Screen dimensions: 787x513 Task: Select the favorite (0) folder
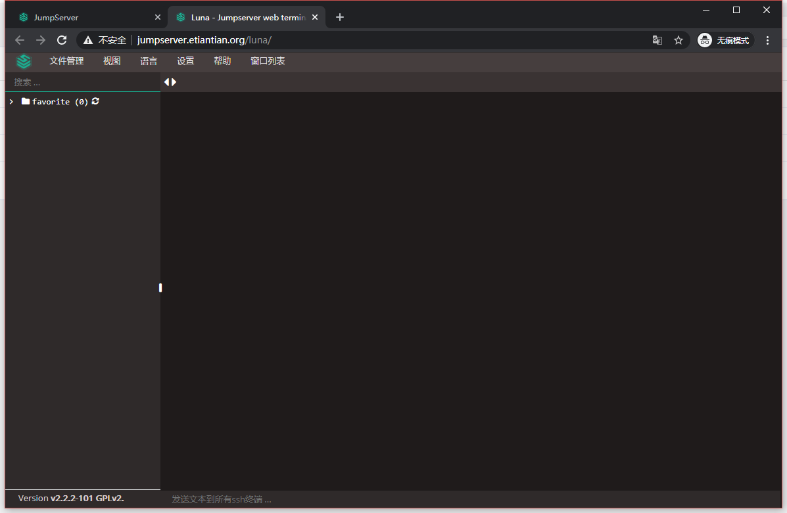point(55,102)
